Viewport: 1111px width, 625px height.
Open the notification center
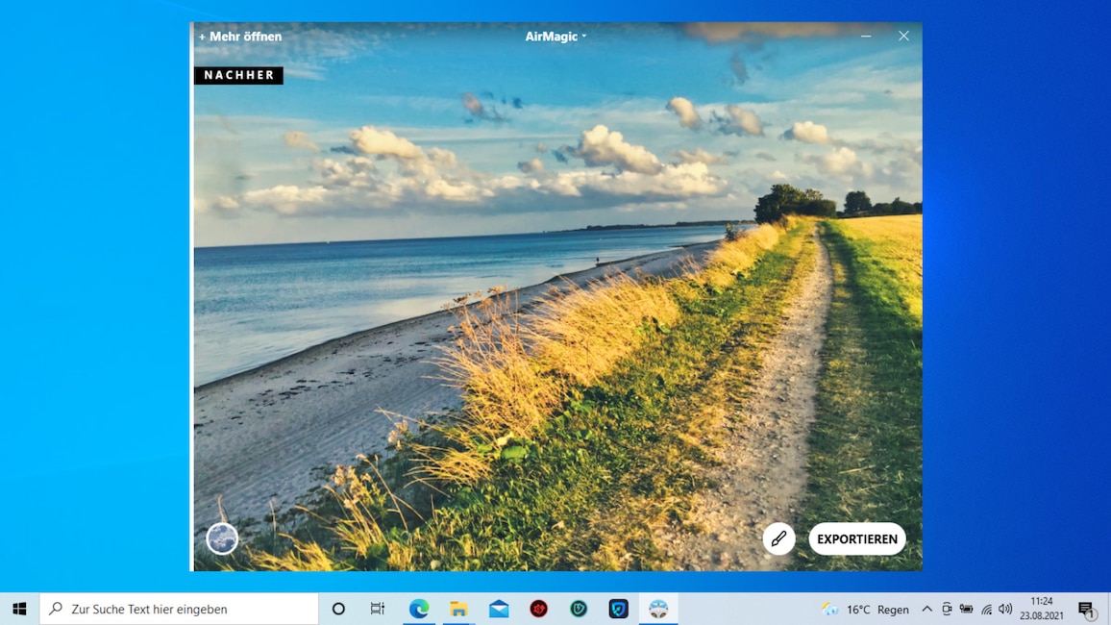point(1086,610)
